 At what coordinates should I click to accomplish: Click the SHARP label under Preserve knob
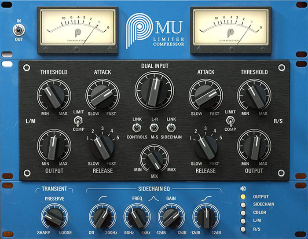point(44,233)
